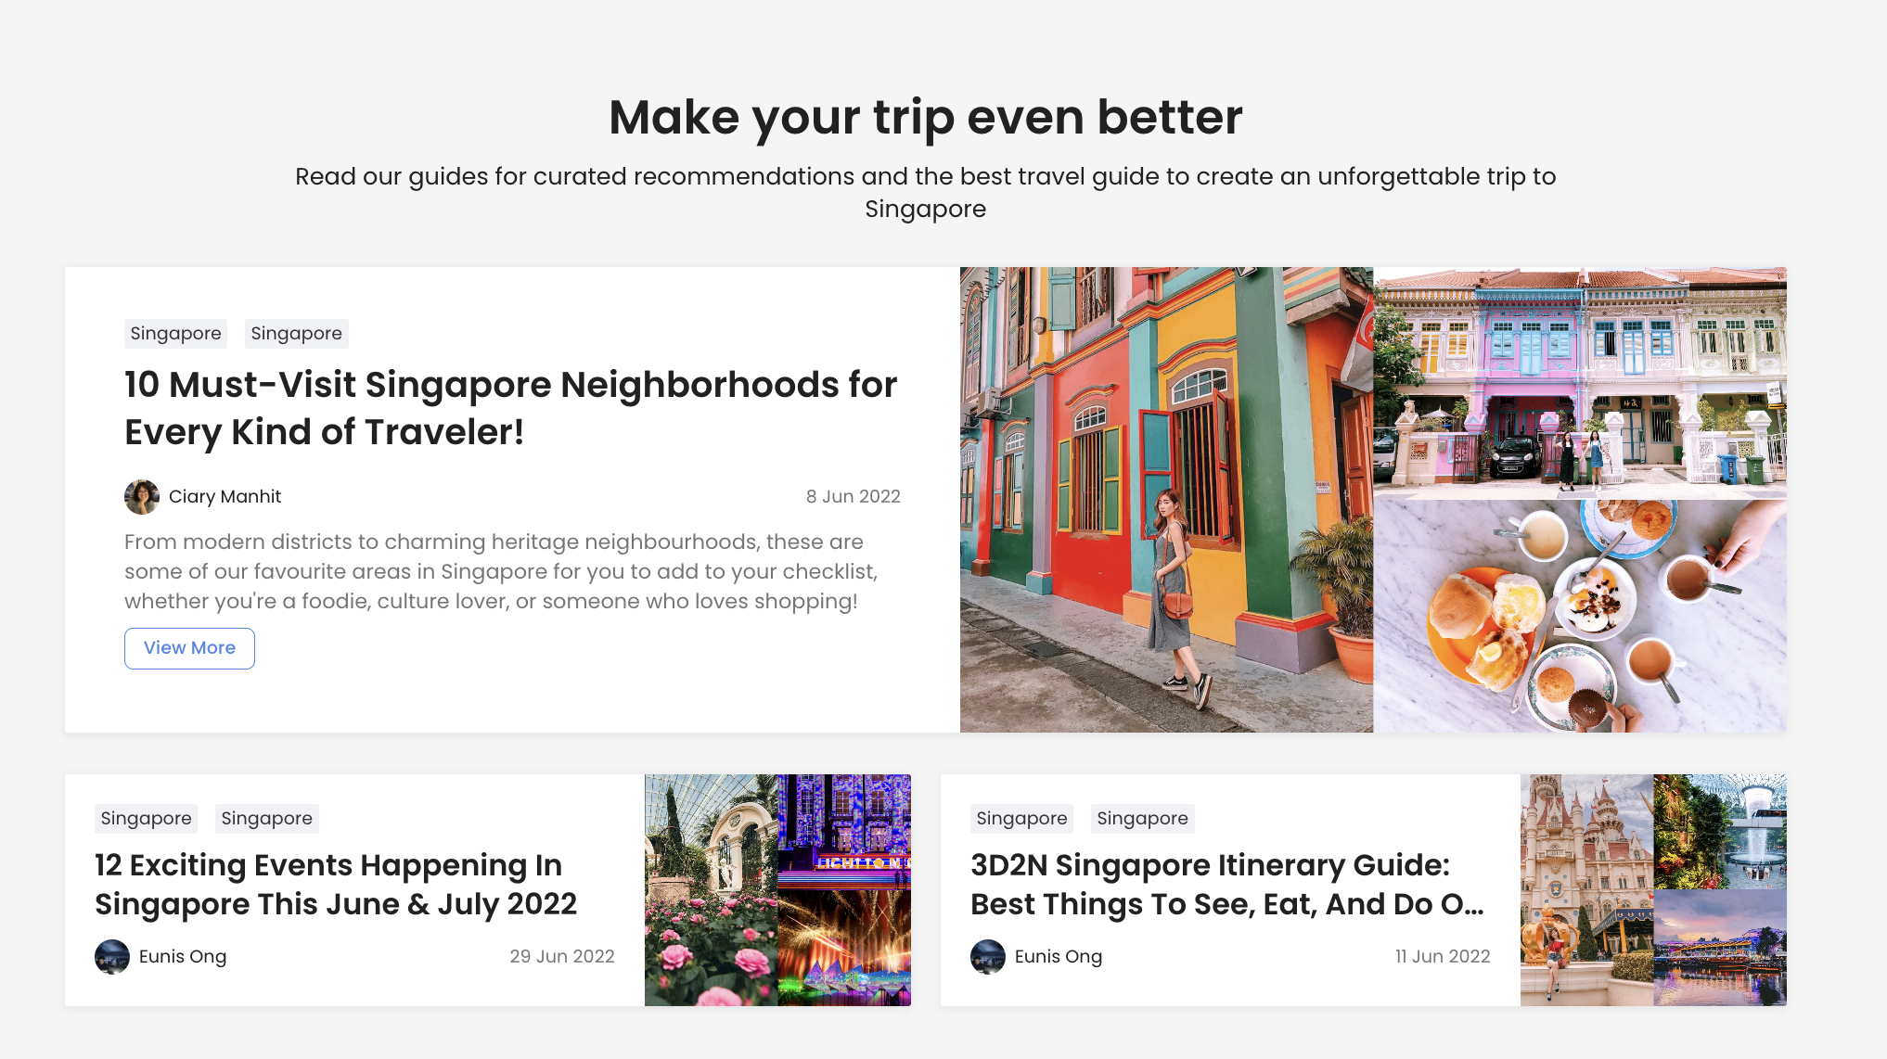Click the 29 Jun 2022 date
This screenshot has width=1887, height=1059.
point(562,957)
